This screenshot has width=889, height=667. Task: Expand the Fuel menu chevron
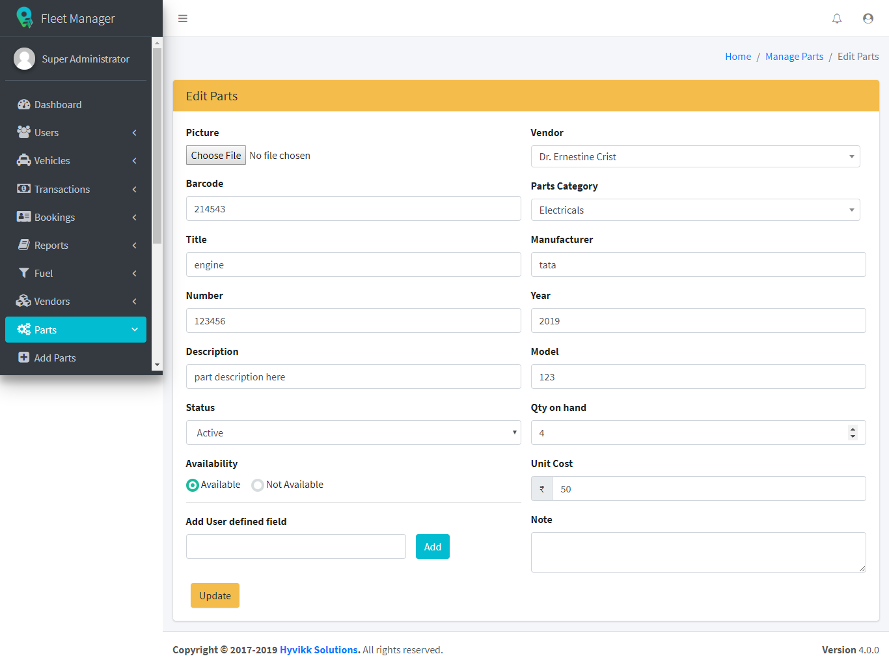[x=135, y=274]
